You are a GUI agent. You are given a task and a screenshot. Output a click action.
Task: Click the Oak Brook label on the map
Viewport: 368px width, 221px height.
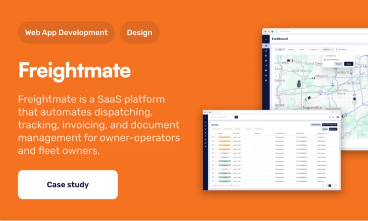[x=353, y=83]
